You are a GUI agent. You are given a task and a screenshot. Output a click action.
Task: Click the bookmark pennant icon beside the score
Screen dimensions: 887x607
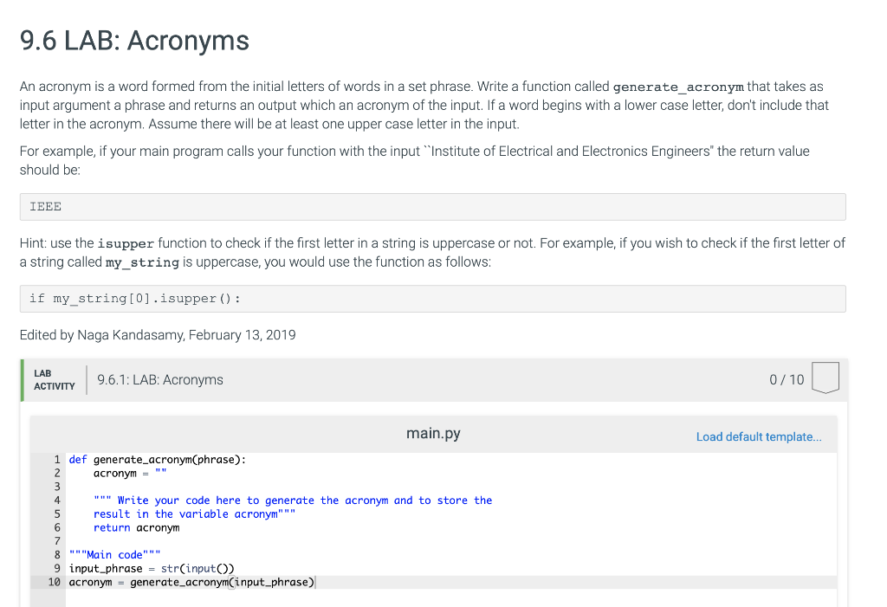click(825, 377)
